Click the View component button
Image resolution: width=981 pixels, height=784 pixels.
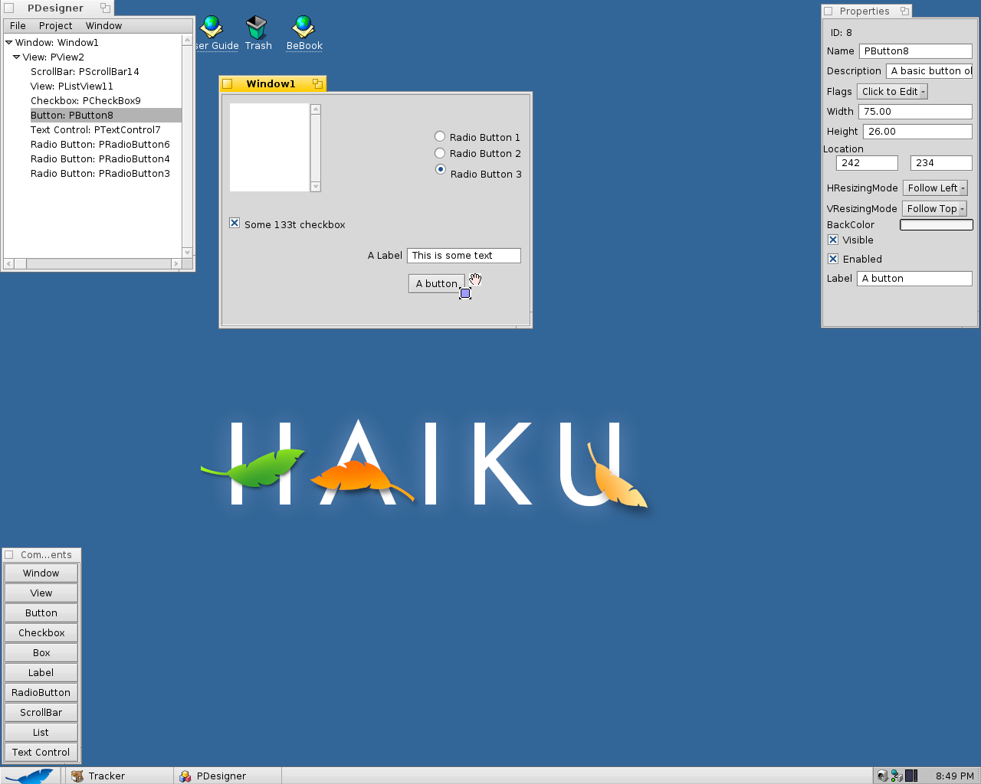41,593
